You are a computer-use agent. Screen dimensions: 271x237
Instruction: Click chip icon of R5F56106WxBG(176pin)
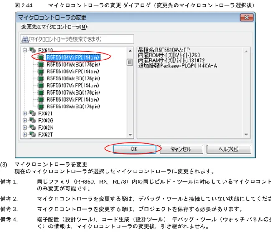tap(41, 78)
